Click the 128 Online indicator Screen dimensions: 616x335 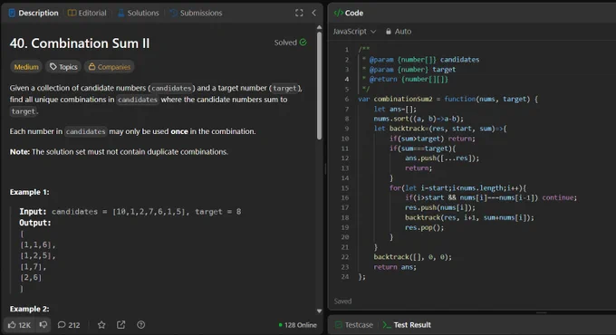click(297, 325)
